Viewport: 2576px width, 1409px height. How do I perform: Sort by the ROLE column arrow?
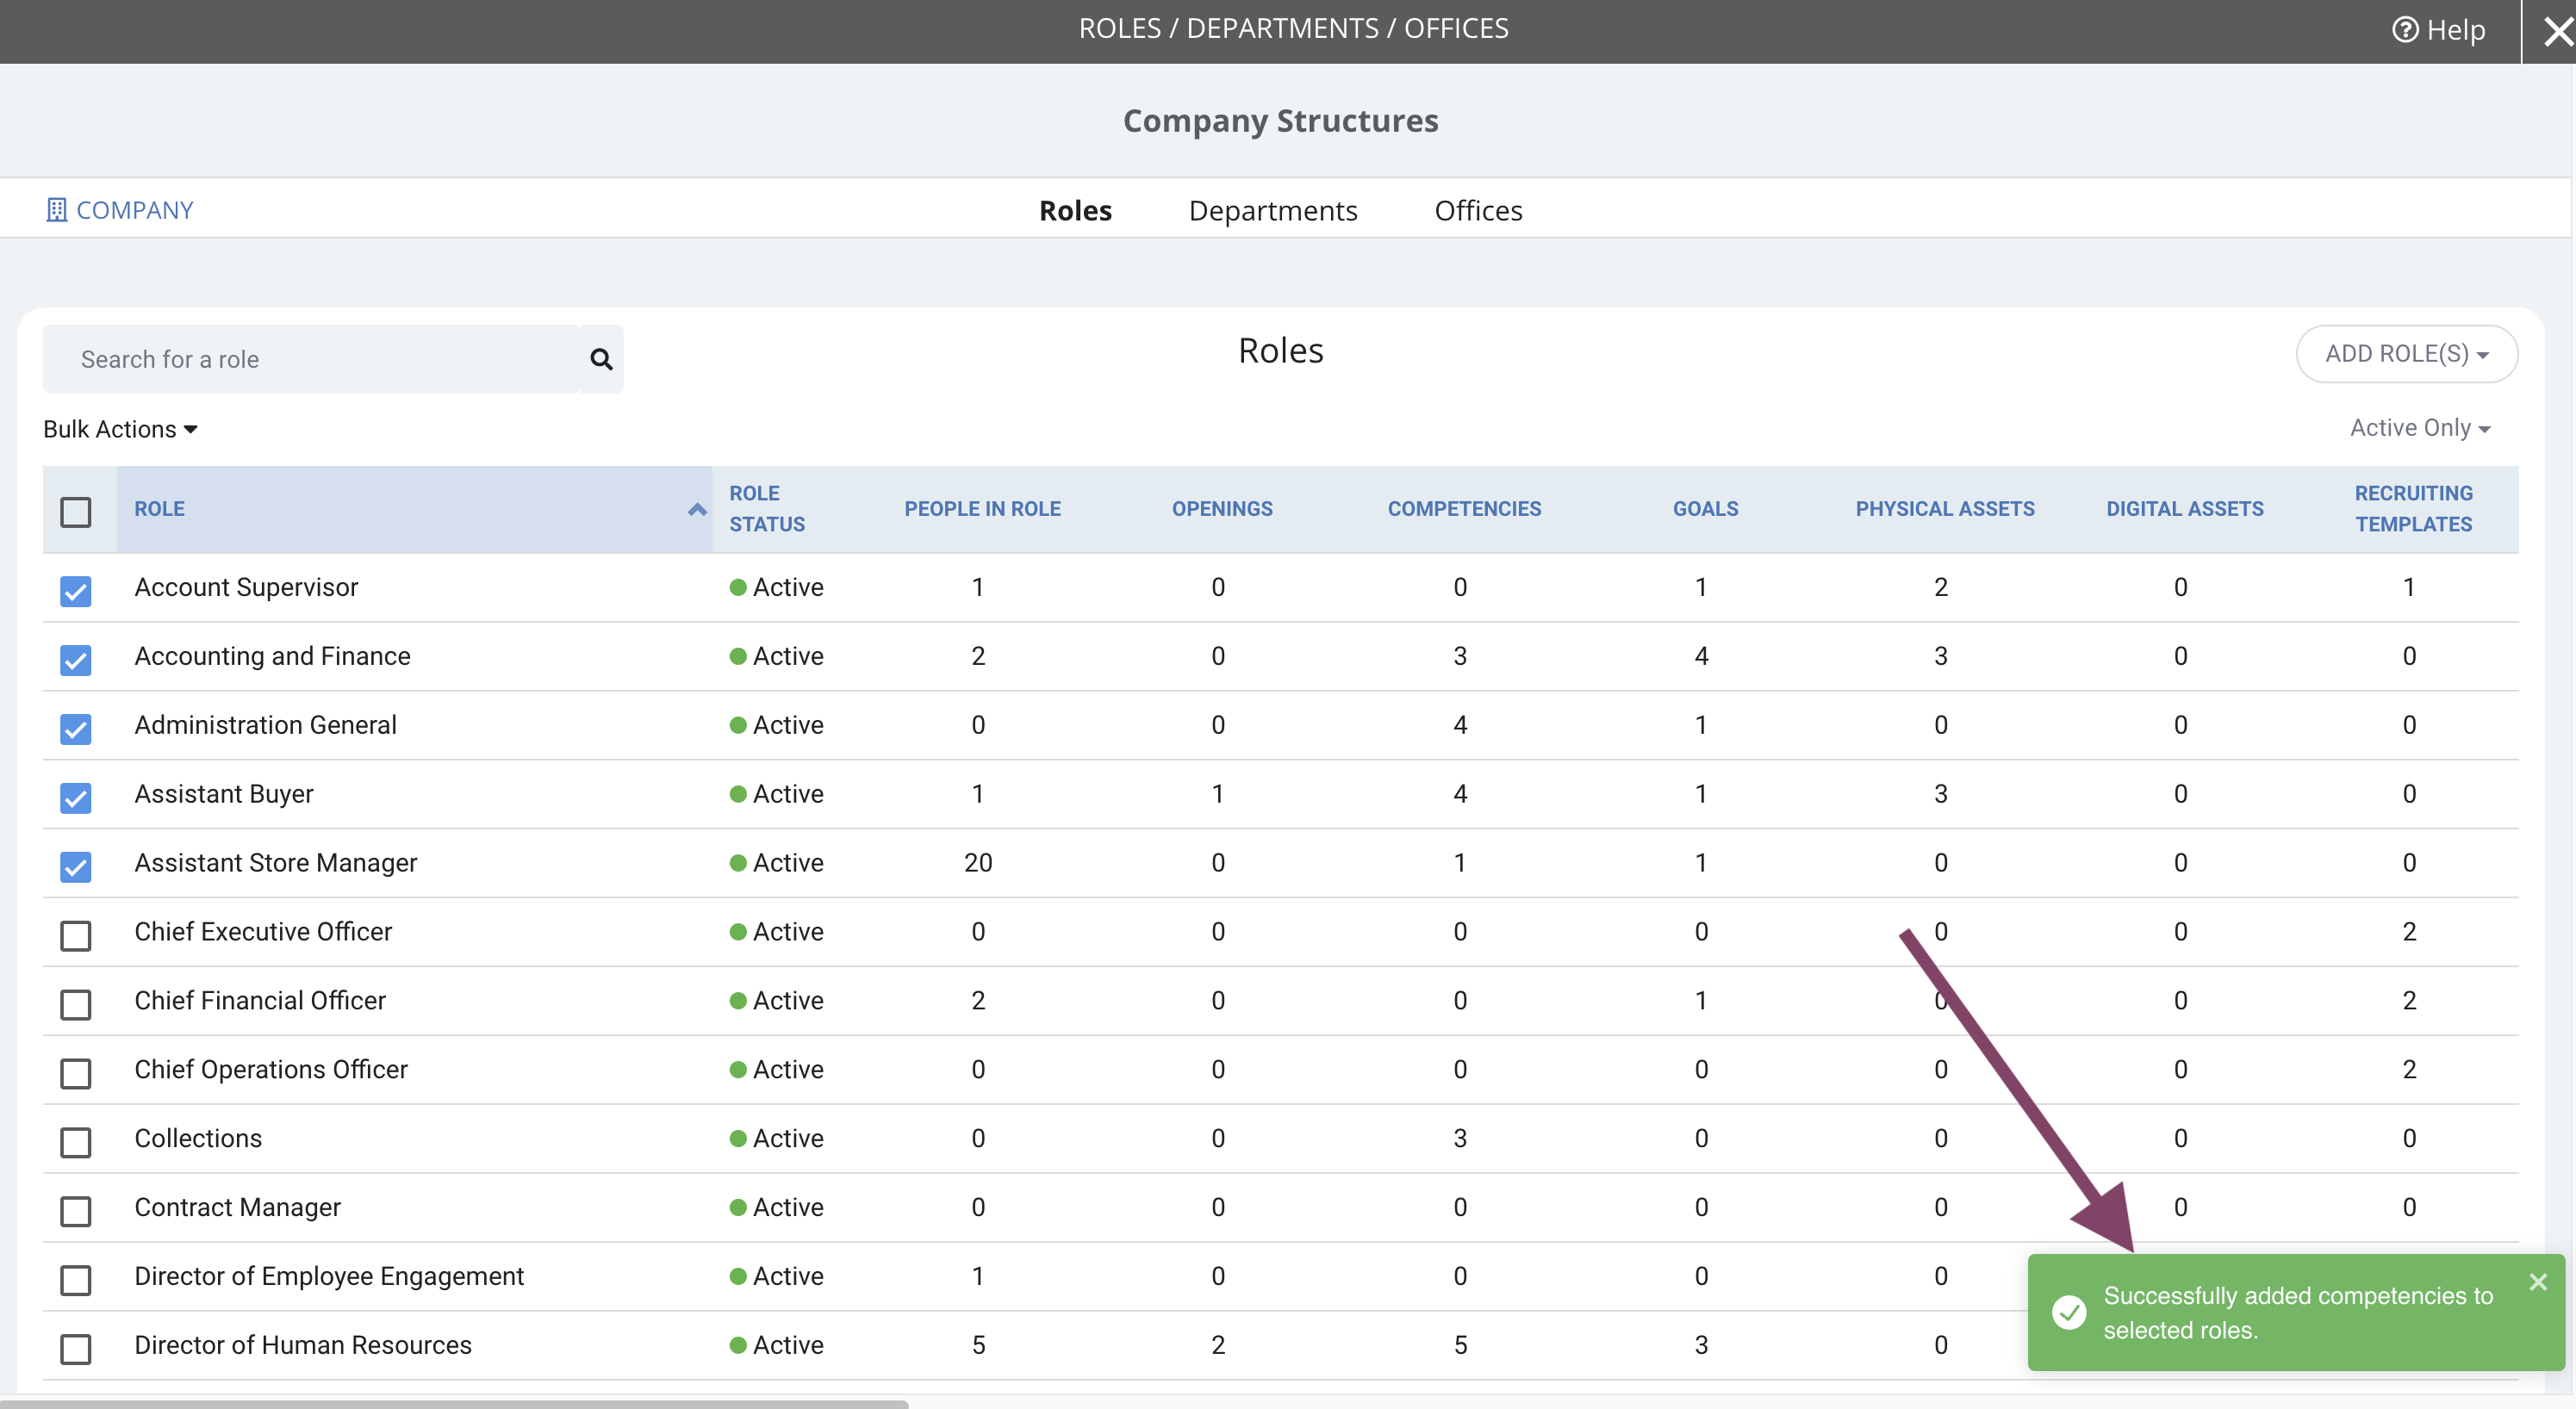pyautogui.click(x=697, y=509)
